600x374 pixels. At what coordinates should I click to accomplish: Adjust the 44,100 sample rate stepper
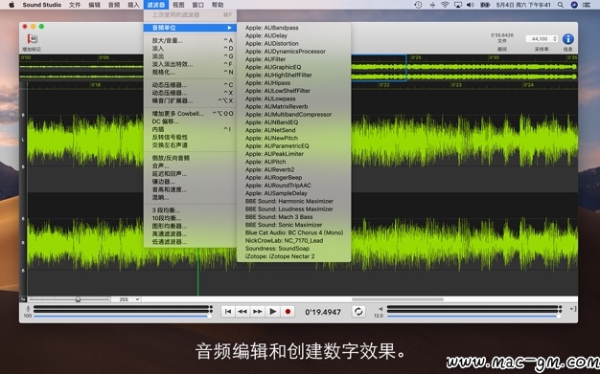(x=555, y=39)
